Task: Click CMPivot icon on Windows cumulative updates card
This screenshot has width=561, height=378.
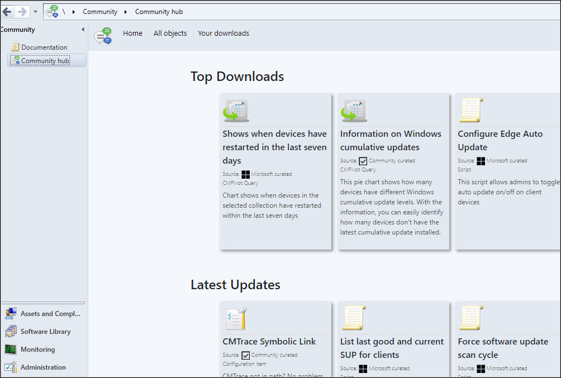Action: click(354, 111)
